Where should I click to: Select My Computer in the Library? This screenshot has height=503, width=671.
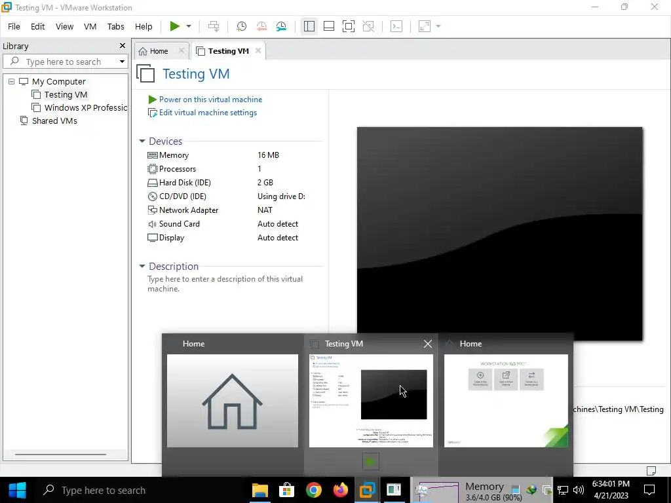(x=58, y=81)
